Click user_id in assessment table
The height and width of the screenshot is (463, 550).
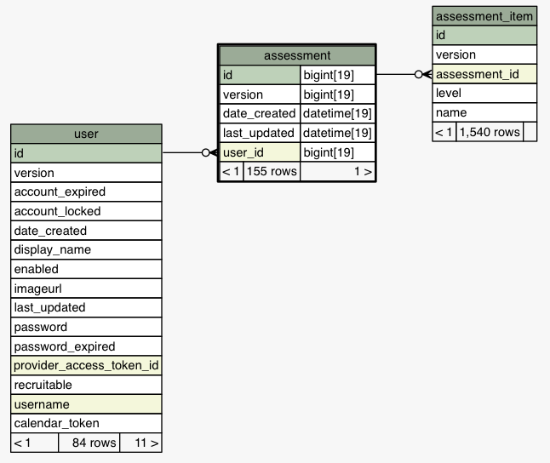coord(260,152)
